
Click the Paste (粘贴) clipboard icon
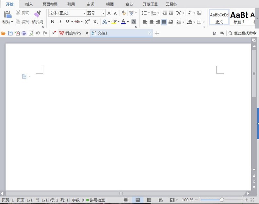7,15
